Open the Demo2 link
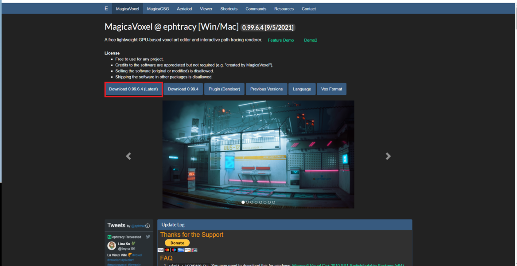The height and width of the screenshot is (266, 517). point(311,40)
